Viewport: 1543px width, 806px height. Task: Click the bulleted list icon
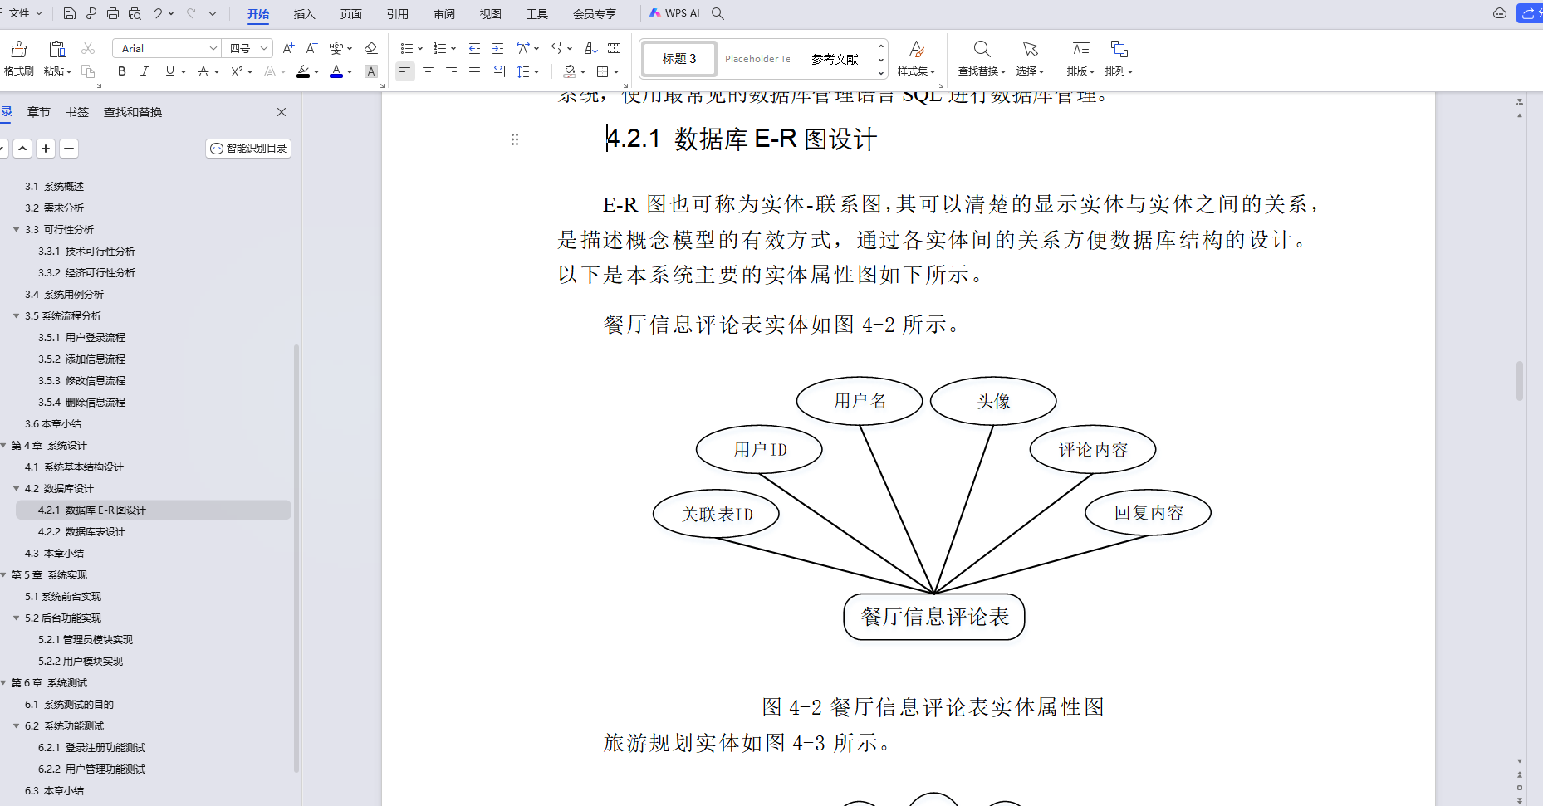click(406, 48)
